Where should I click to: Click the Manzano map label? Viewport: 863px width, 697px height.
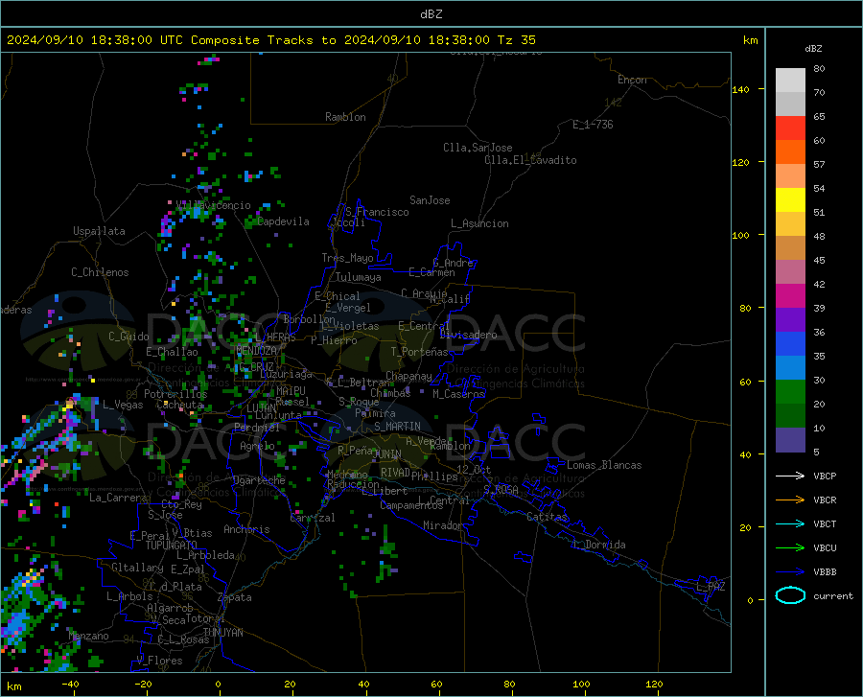(88, 636)
